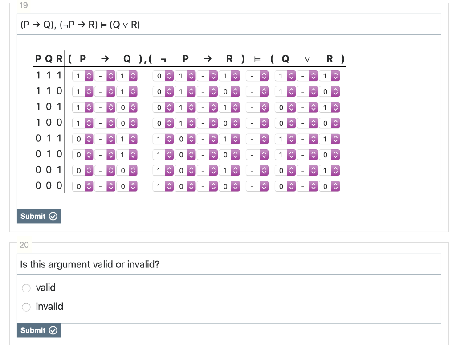Open the Q dropdown of premise one, row 100
Screen dimensions: 456x345
(x=127, y=123)
